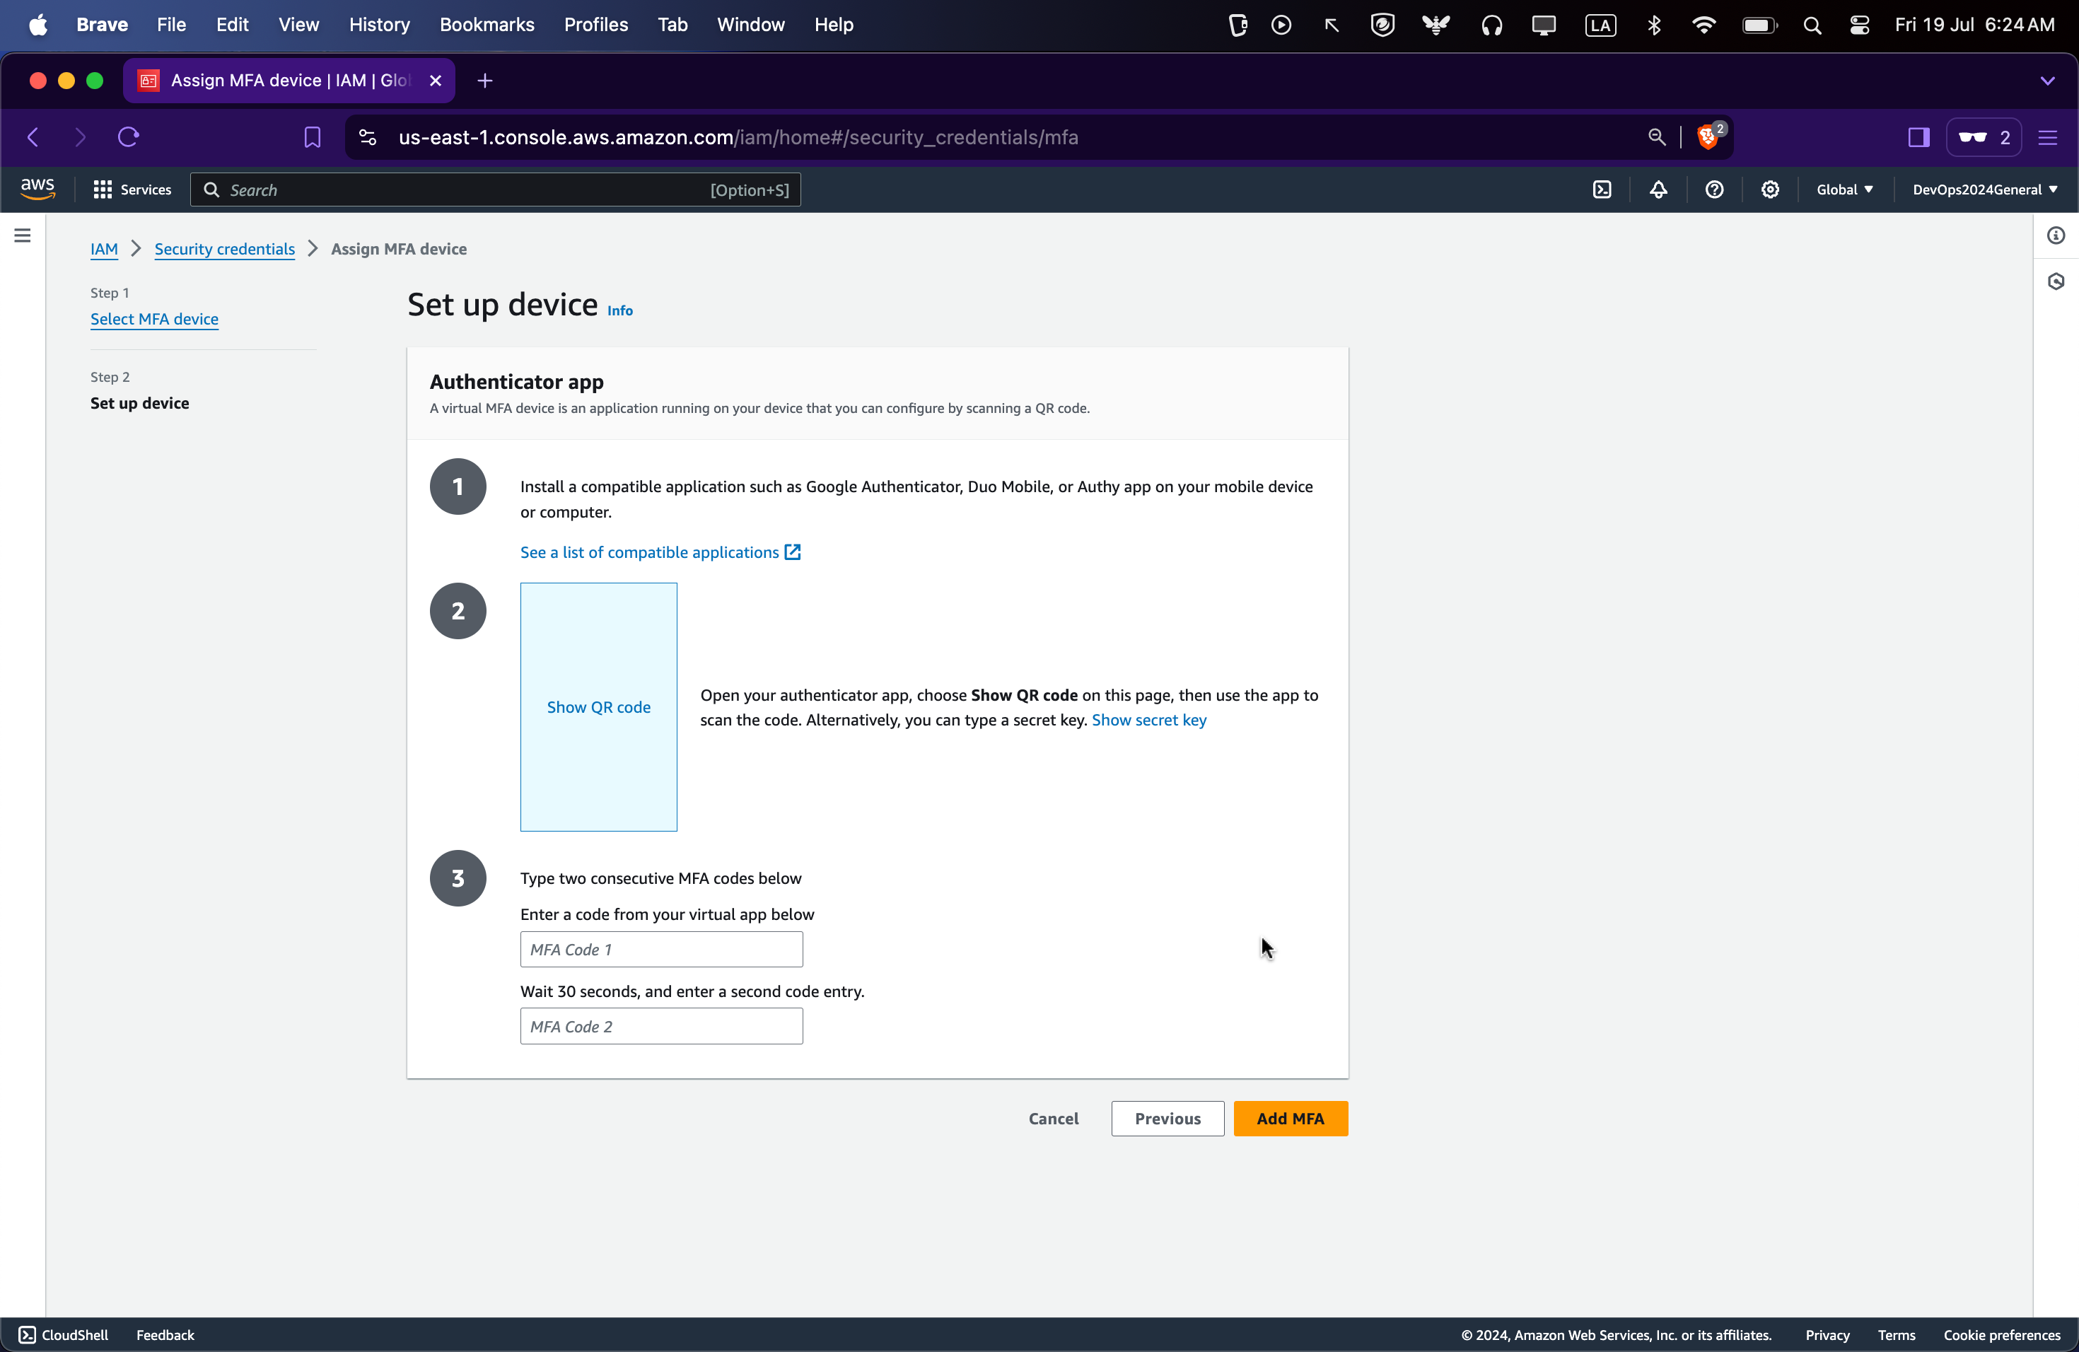Click the MFA Code 1 input field

point(661,950)
